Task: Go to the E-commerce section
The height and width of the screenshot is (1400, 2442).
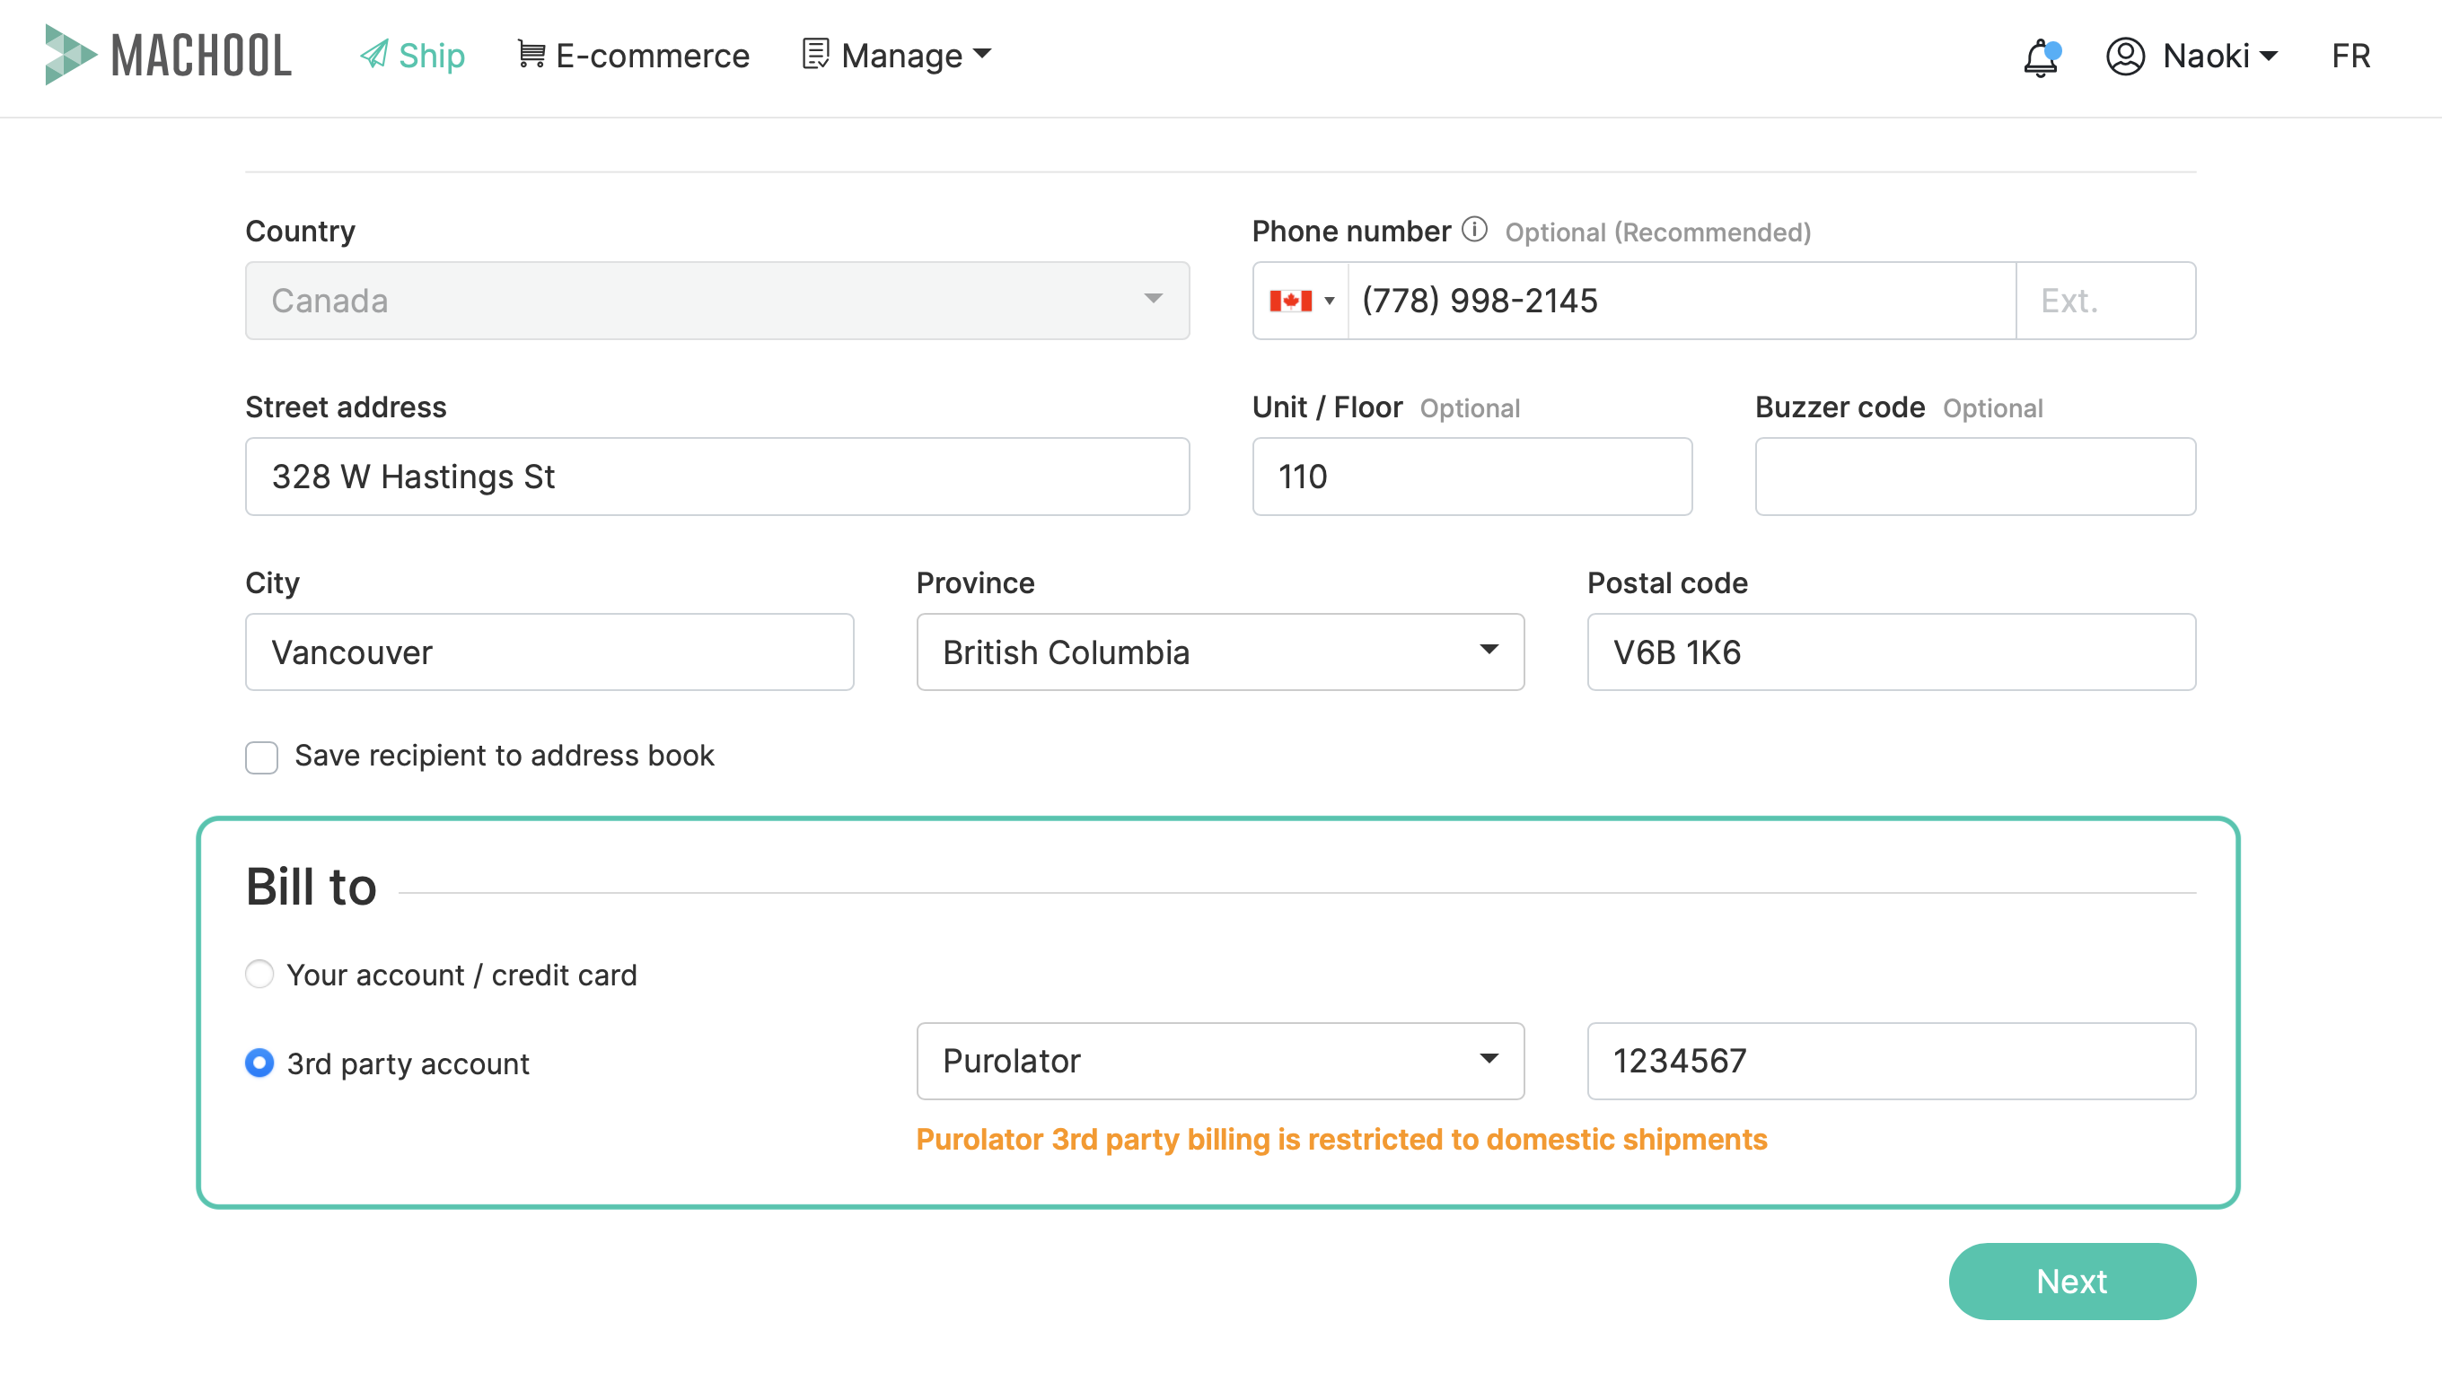Action: click(633, 56)
